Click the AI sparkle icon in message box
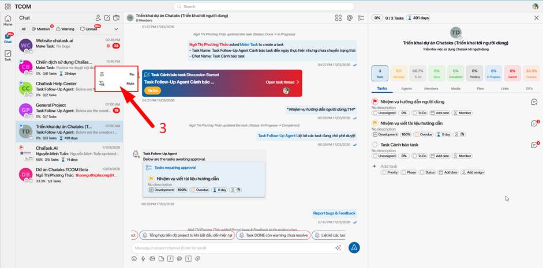 tap(338, 248)
